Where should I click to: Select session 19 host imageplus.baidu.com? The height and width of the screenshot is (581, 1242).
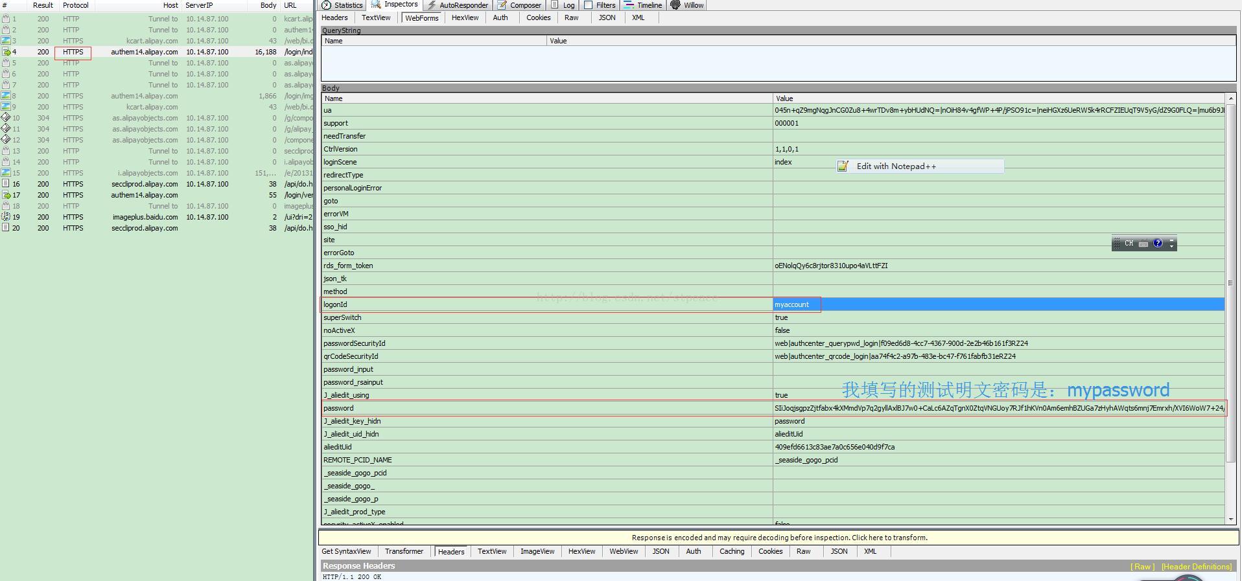tap(145, 217)
